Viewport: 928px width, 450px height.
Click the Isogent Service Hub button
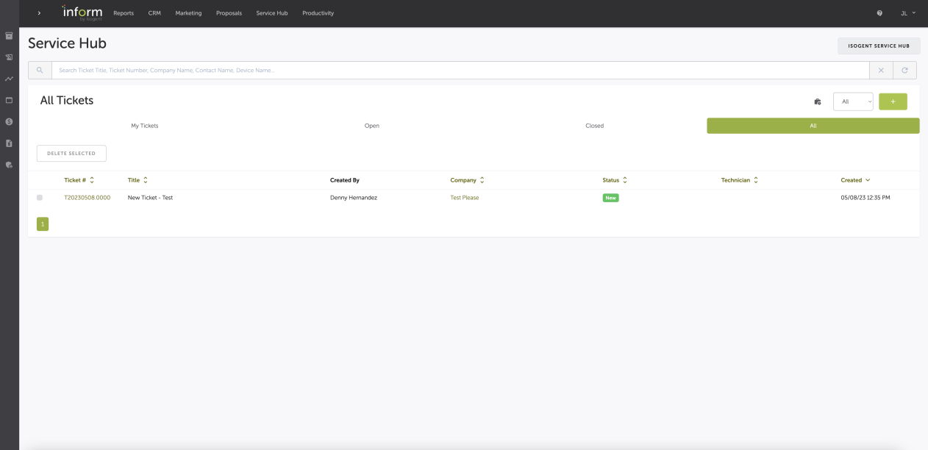[x=878, y=46]
